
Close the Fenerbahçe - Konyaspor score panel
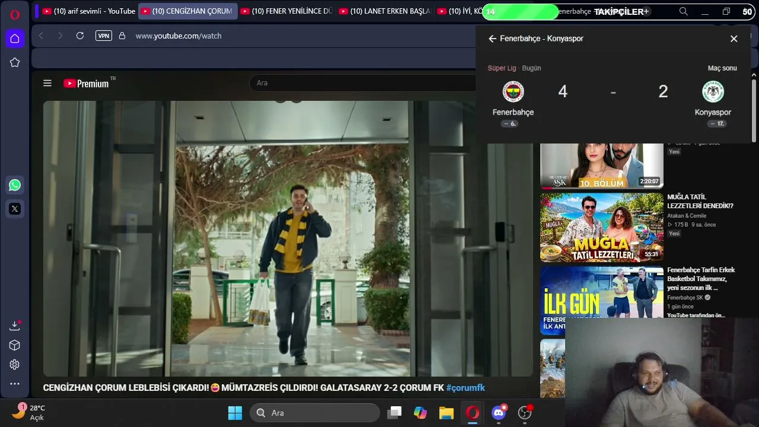point(734,39)
